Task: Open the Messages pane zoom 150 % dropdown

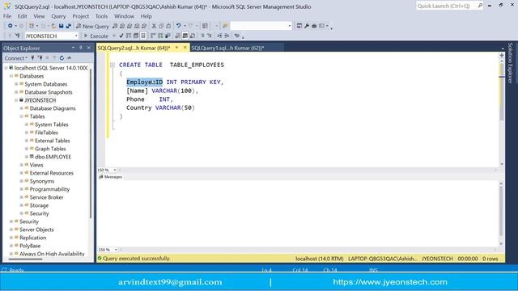Action: (116, 250)
